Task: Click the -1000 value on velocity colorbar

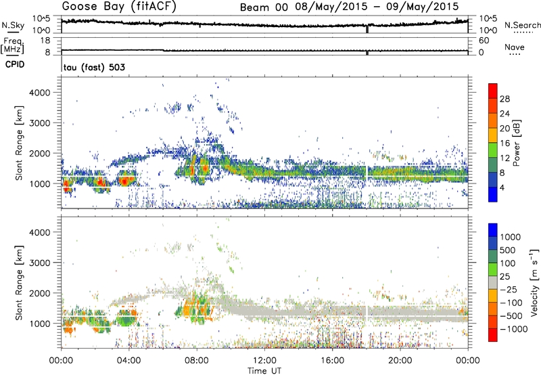Action: (514, 329)
